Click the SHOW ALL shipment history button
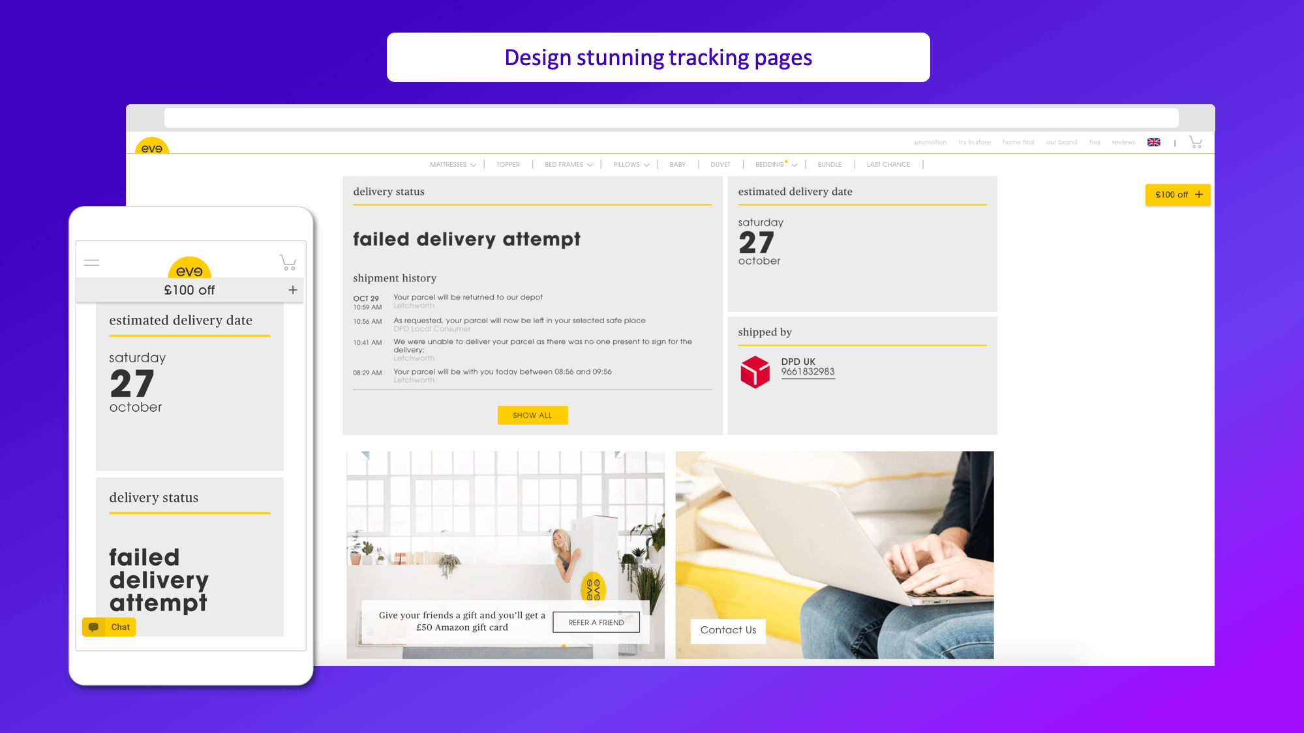1304x733 pixels. 532,414
